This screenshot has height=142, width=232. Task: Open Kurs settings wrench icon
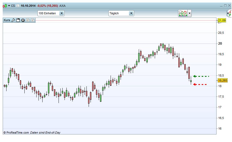pyautogui.click(x=13, y=20)
